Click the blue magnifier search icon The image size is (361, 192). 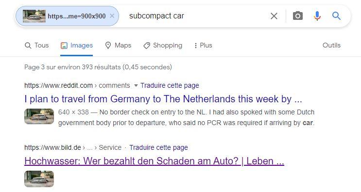click(336, 16)
